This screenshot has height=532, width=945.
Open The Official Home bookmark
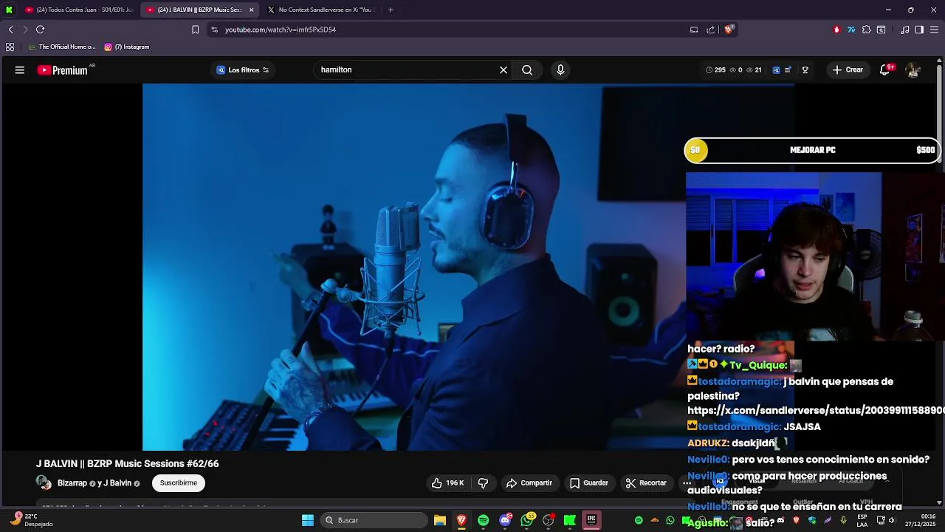coord(62,47)
